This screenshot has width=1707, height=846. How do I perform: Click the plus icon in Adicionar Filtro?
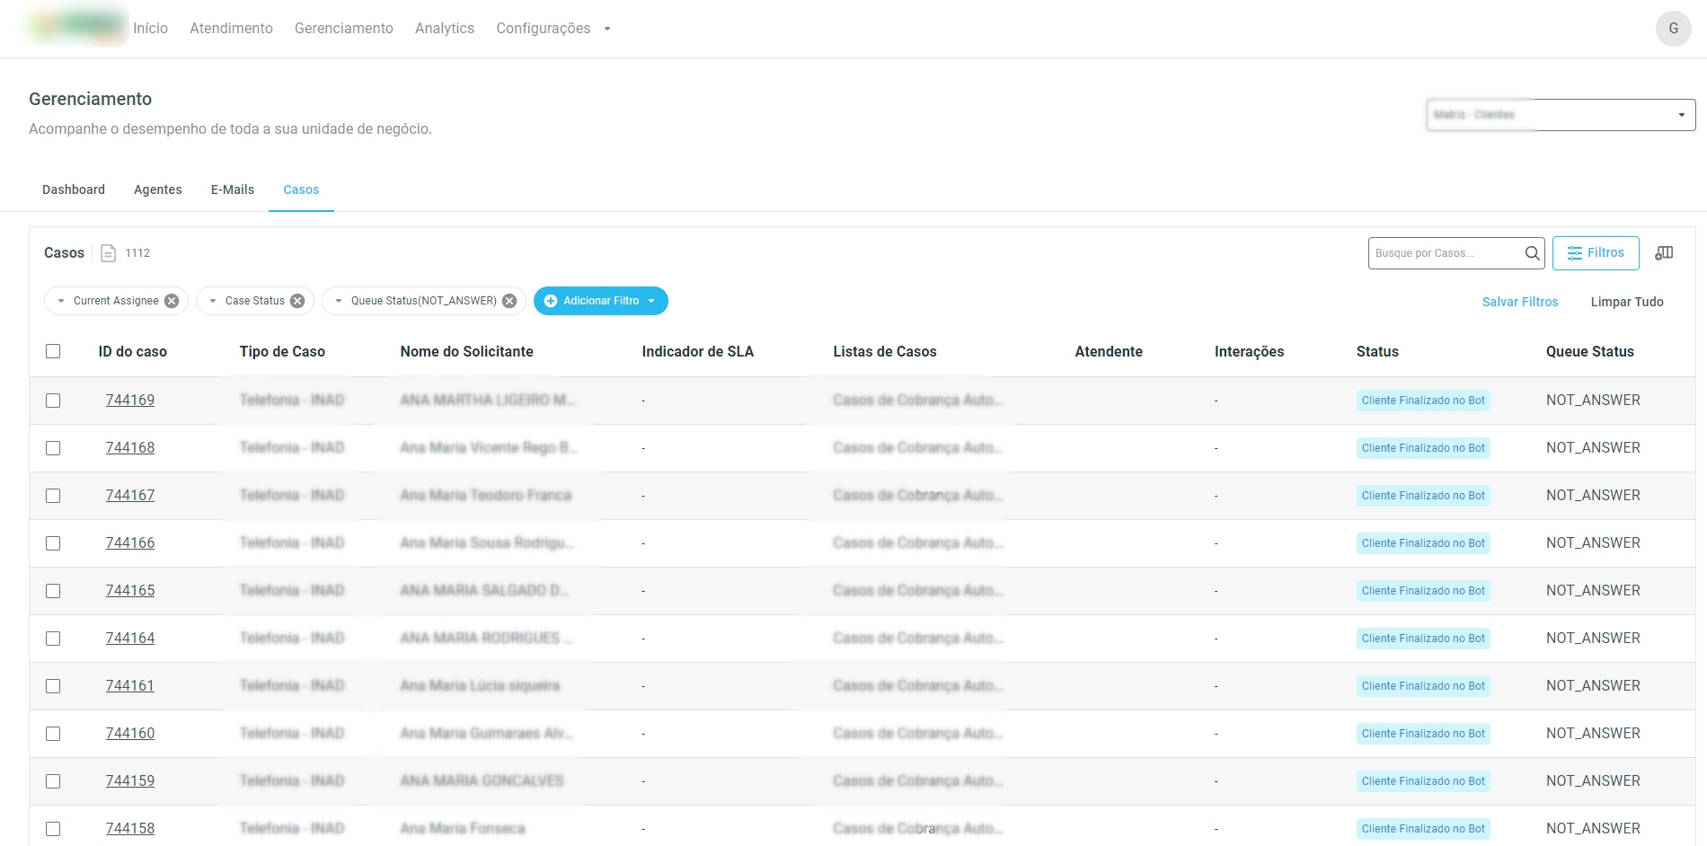point(551,301)
